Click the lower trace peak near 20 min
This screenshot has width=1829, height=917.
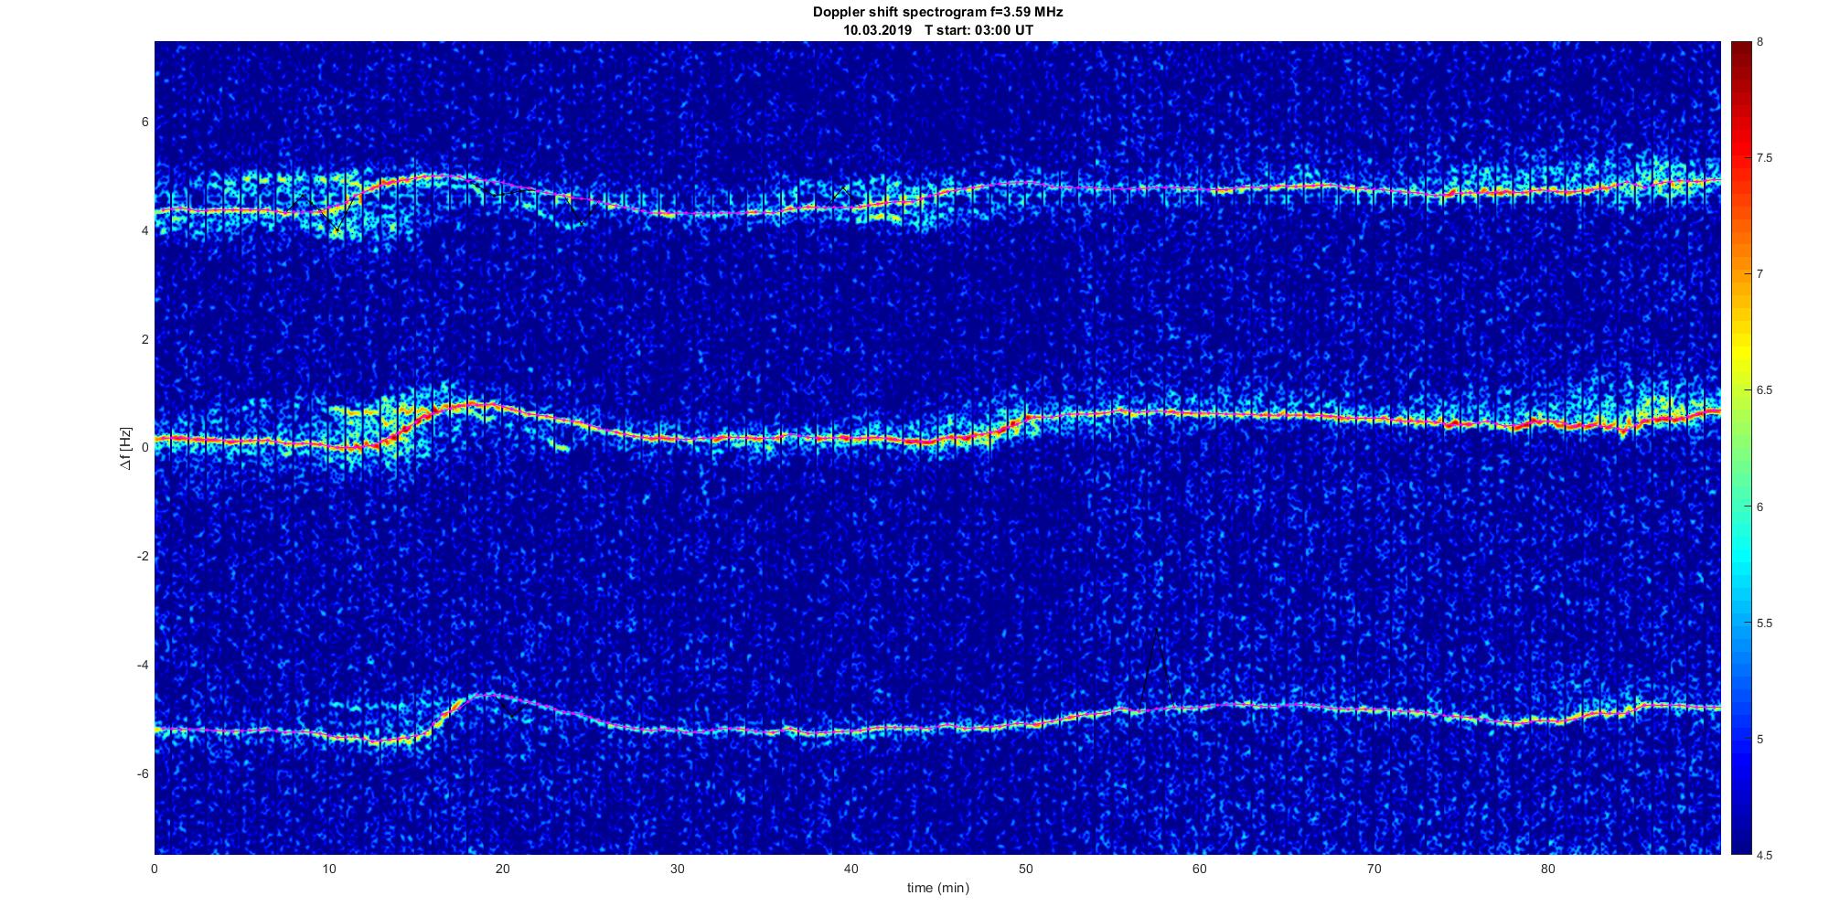(494, 695)
